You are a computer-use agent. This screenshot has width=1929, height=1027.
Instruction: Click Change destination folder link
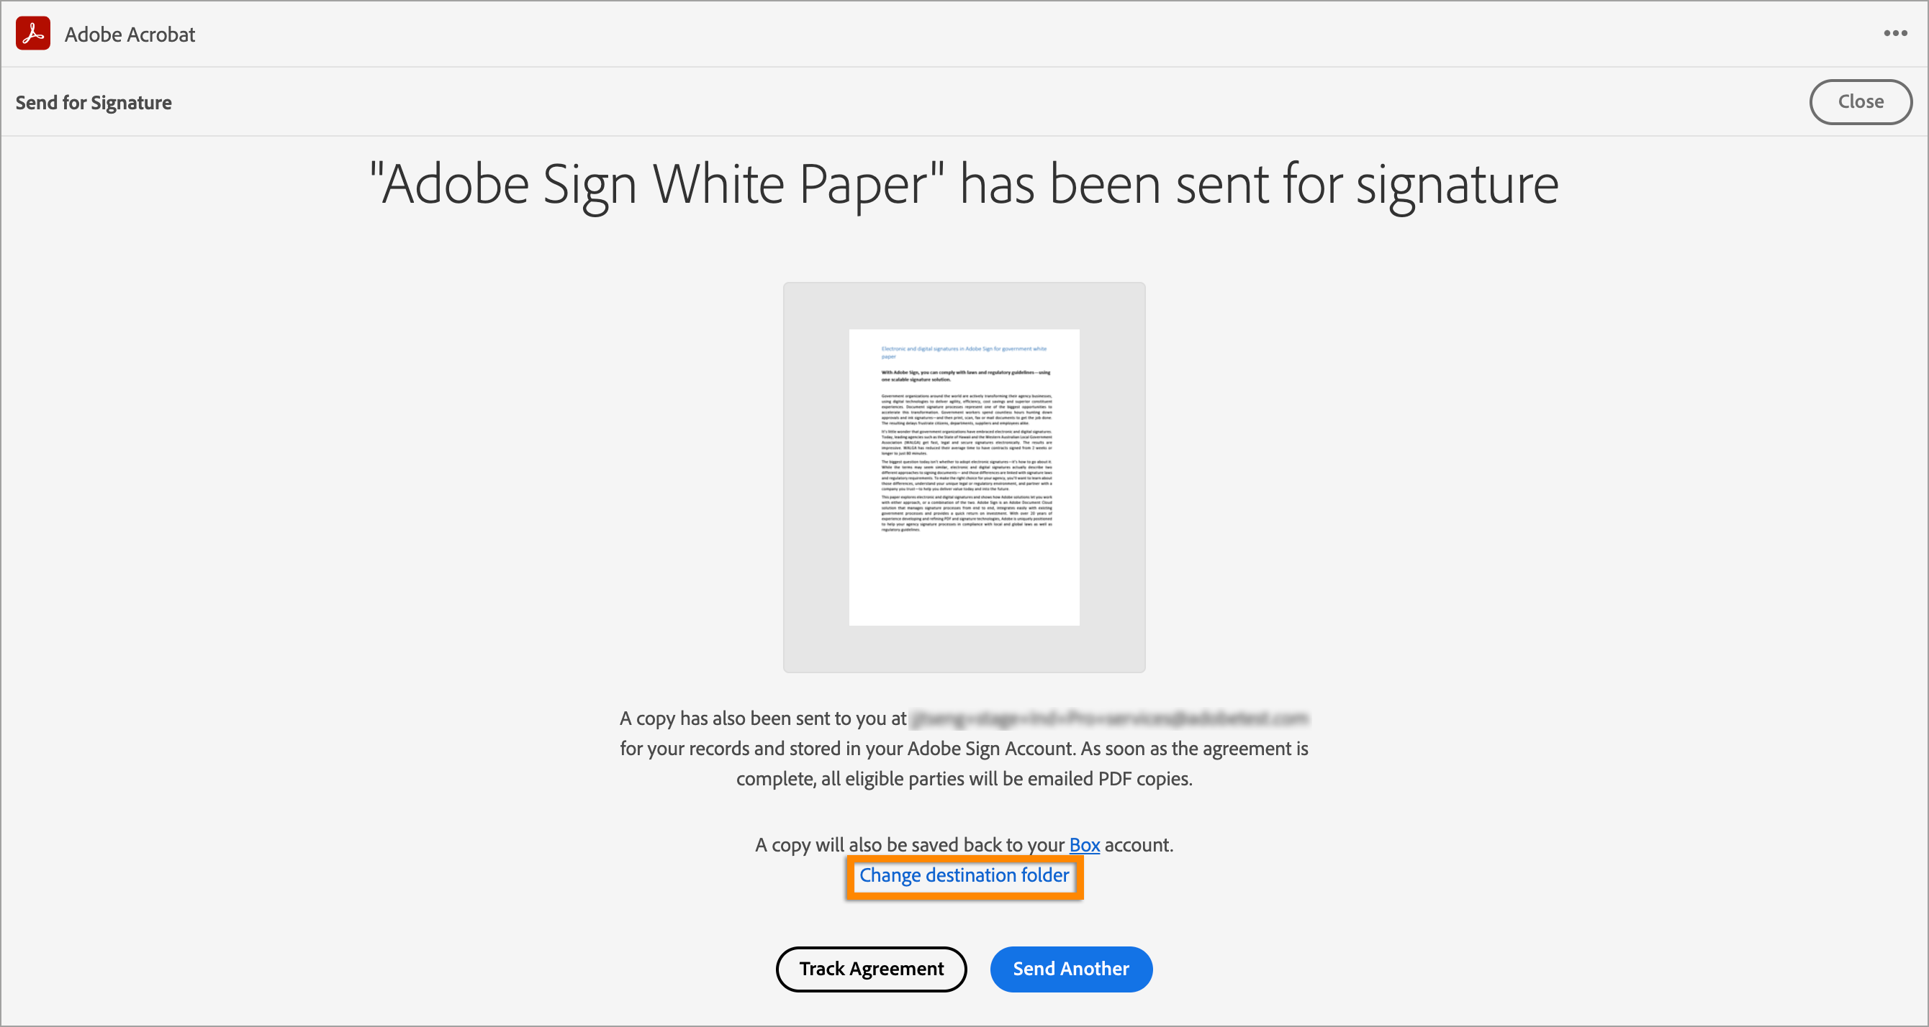(964, 875)
